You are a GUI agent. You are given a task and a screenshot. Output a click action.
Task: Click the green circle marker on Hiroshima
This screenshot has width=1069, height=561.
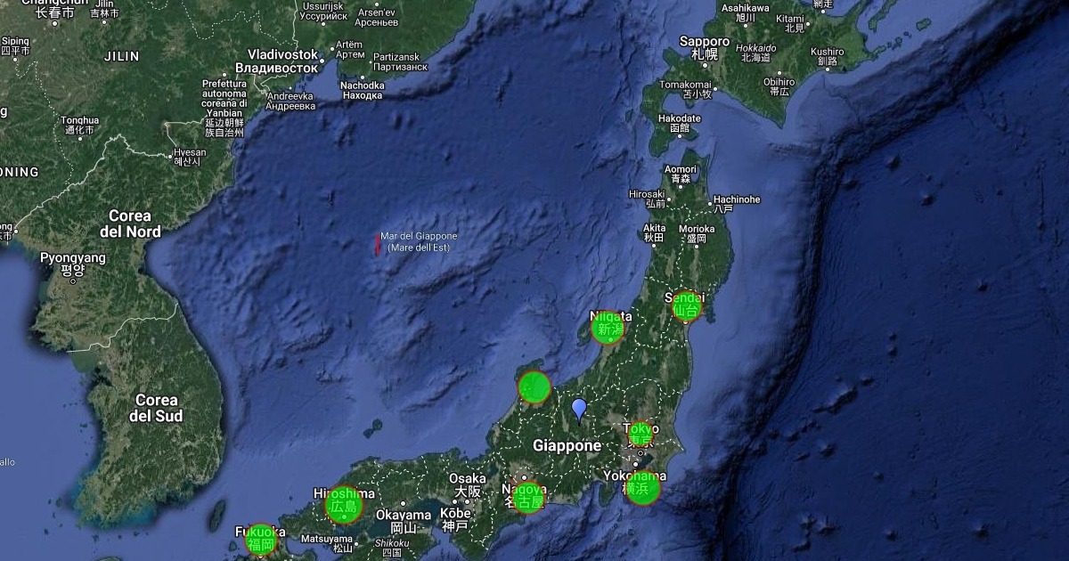(344, 505)
